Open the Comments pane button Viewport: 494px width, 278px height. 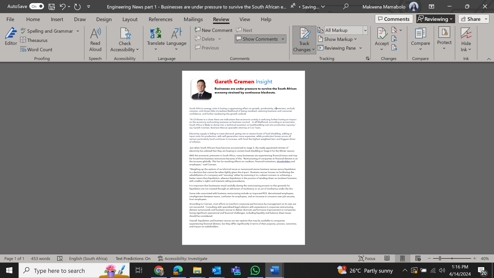[x=394, y=19]
